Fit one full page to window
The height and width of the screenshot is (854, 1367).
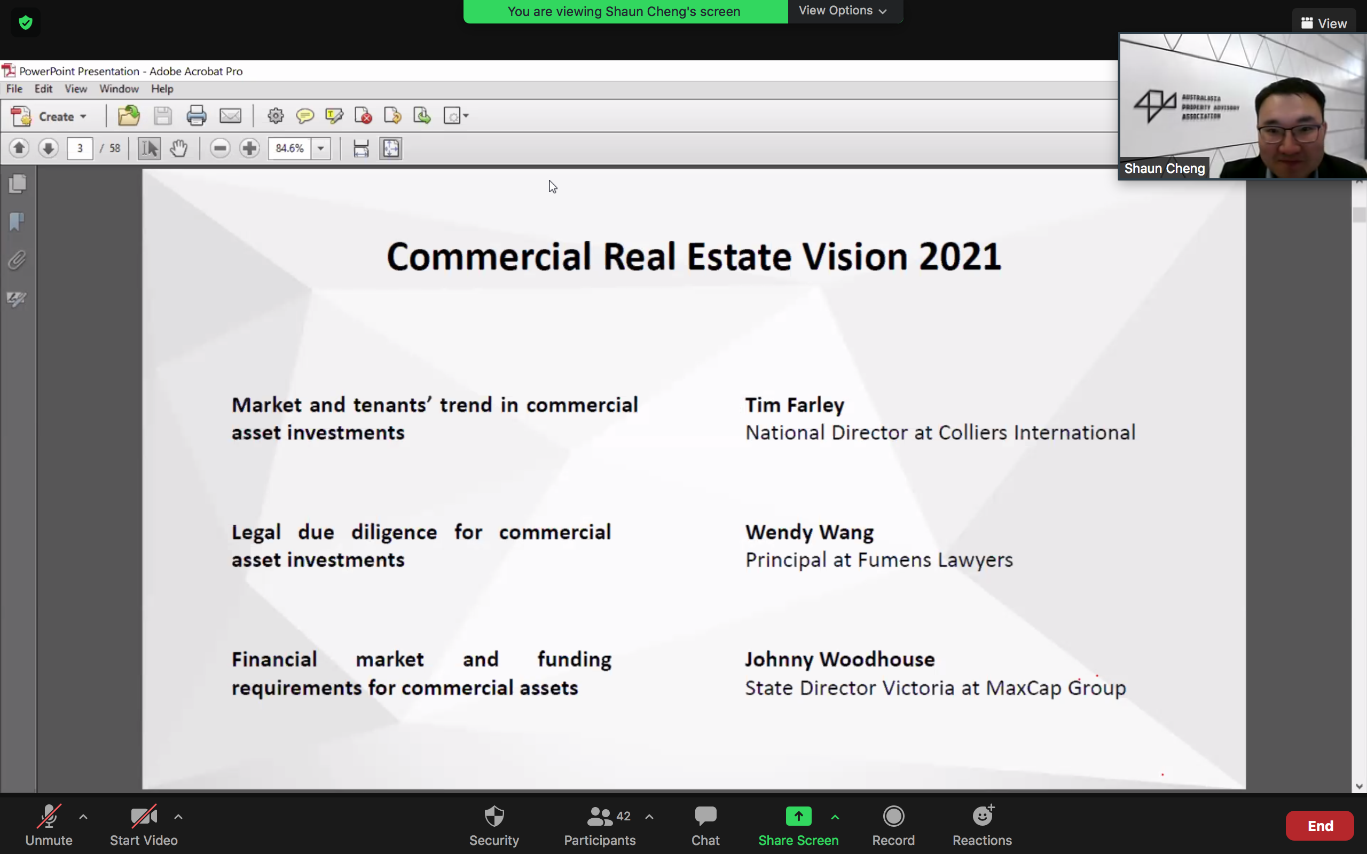point(390,148)
